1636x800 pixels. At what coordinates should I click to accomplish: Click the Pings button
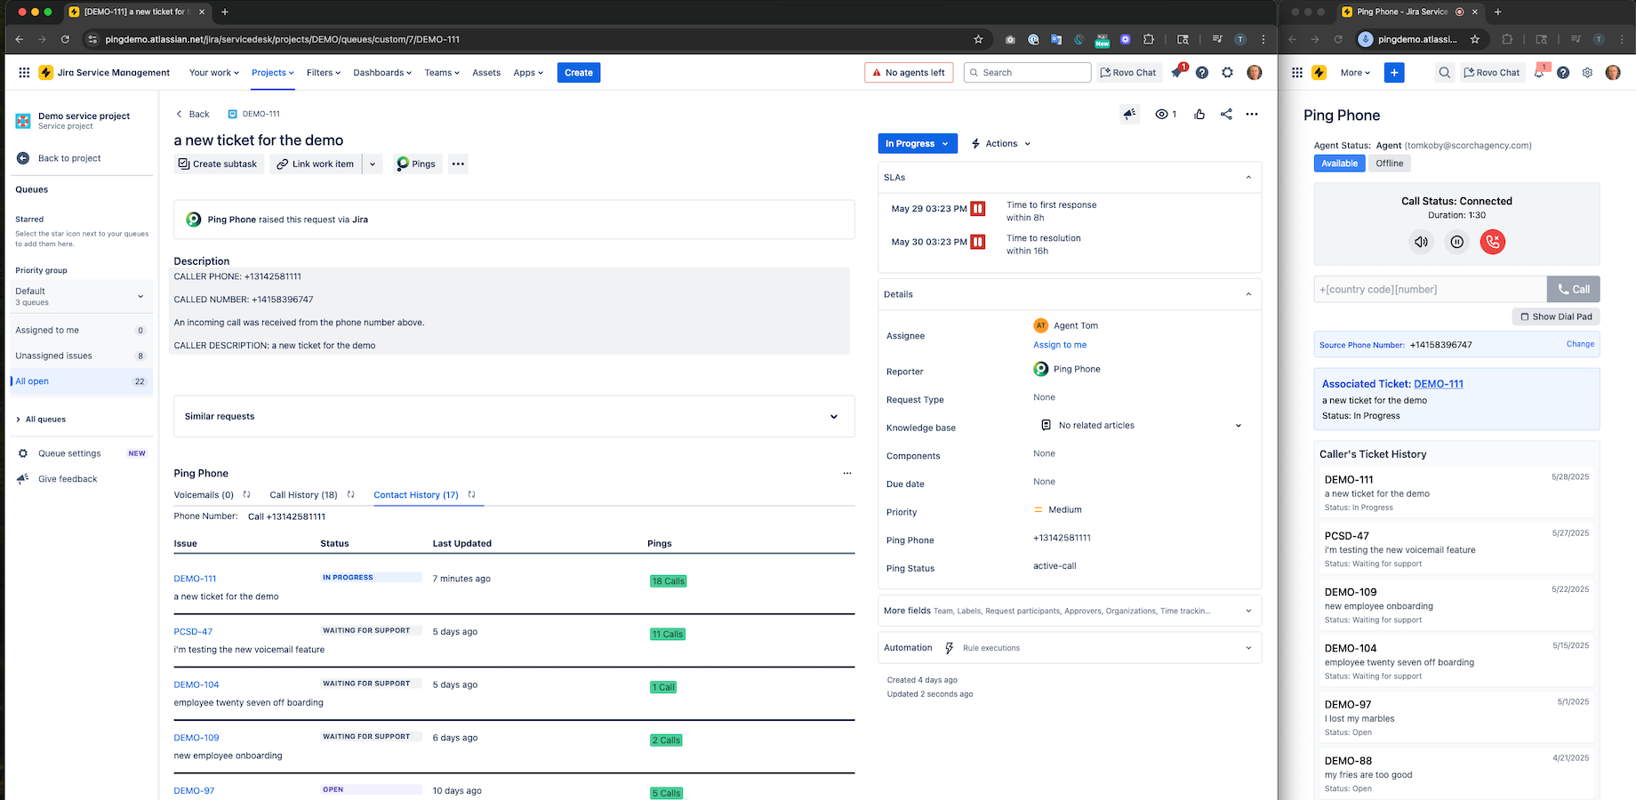point(417,164)
